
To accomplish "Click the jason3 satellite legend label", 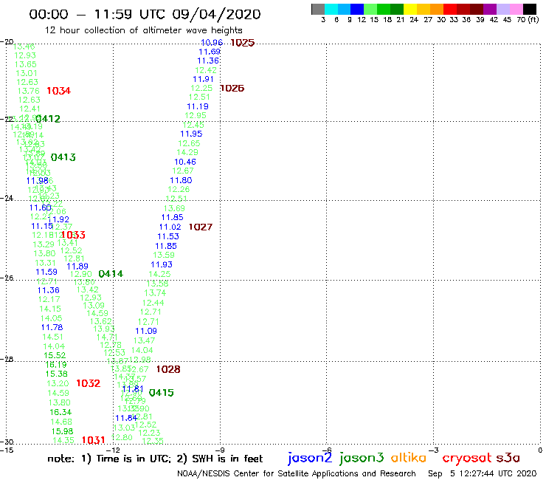I will (x=362, y=458).
